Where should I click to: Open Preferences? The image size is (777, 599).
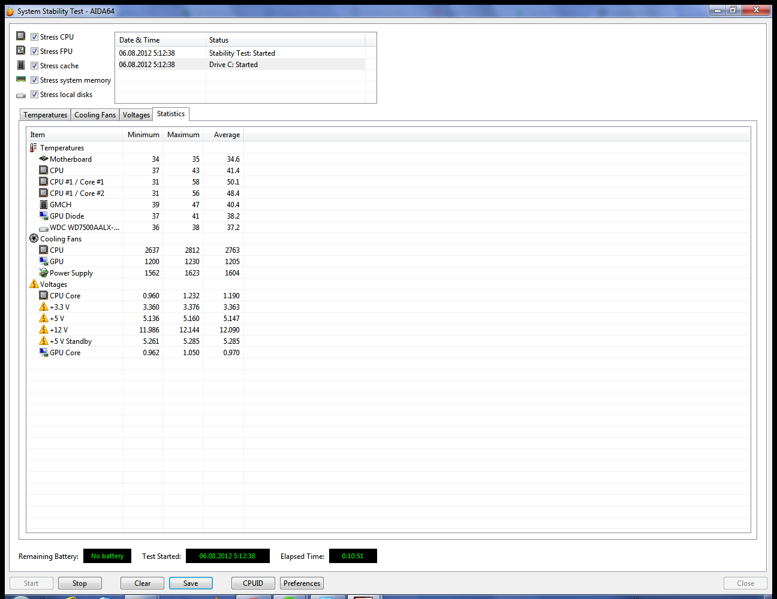(x=302, y=583)
